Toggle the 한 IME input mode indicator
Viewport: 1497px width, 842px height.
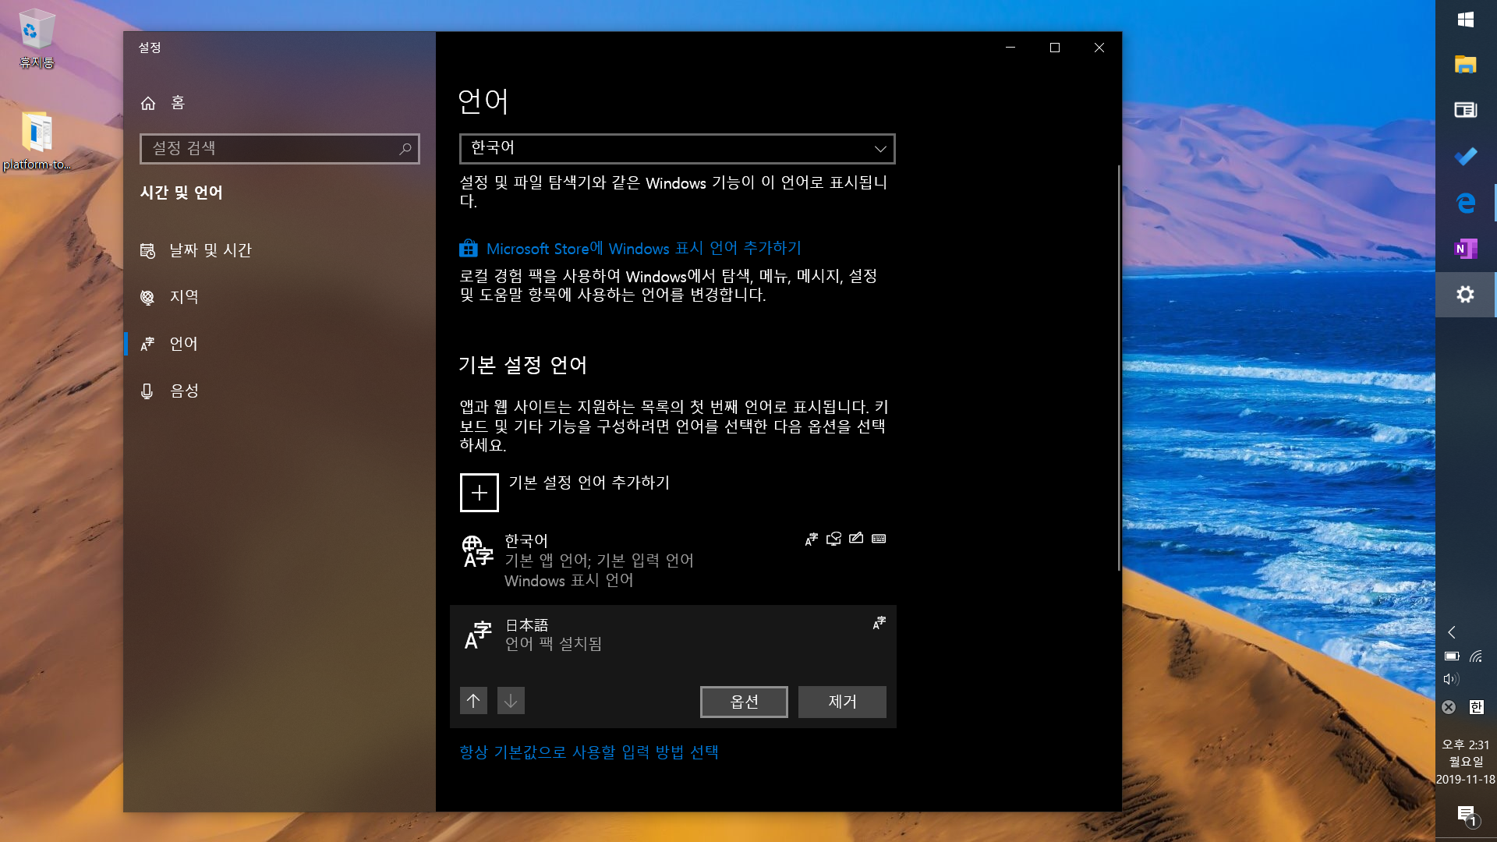(x=1476, y=707)
